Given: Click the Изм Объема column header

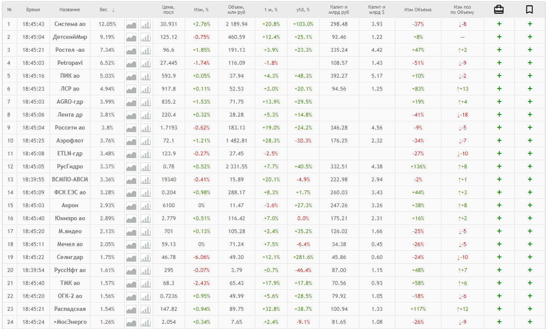Looking at the screenshot, I should coord(418,9).
